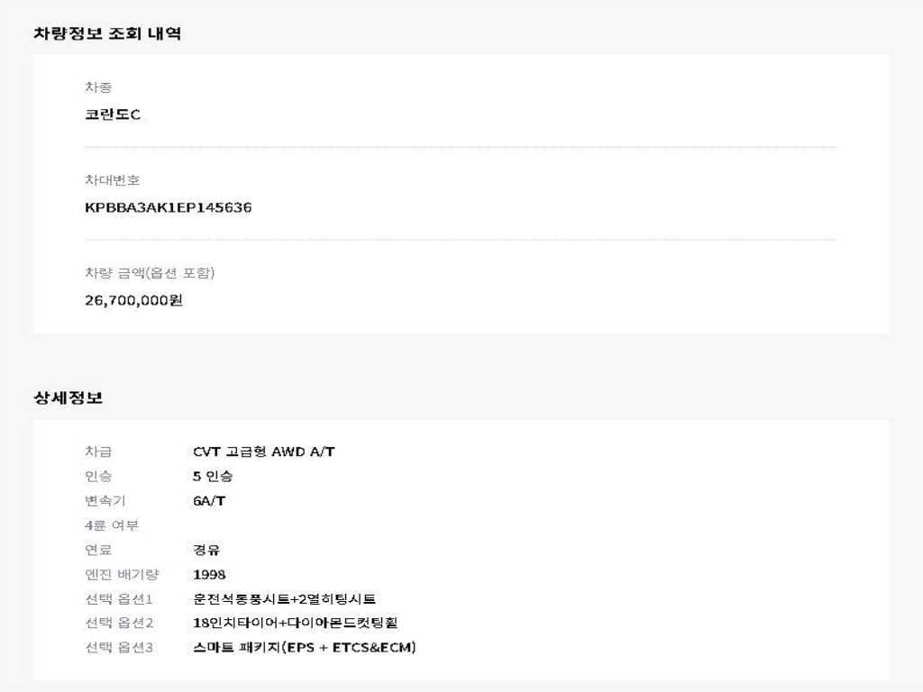Image resolution: width=923 pixels, height=692 pixels.
Task: Select the 경유 fuel type value
Action: 206,551
